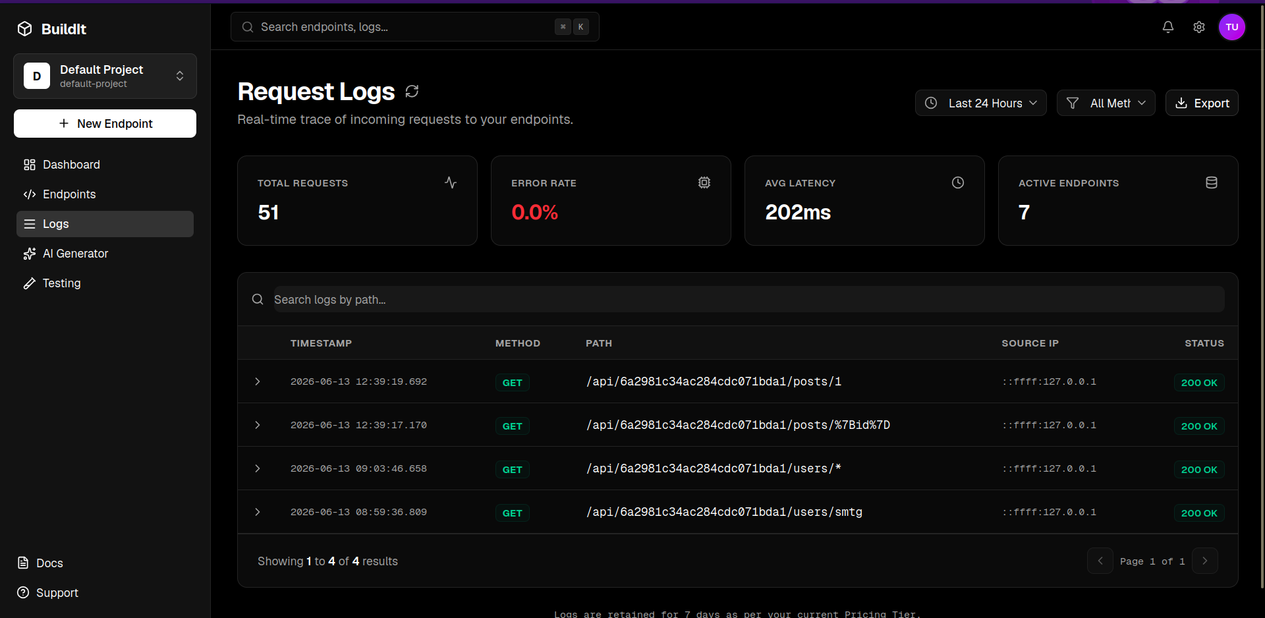Screen dimensions: 1265x618
Task: Click timestamp 2026-06-13 12:39:19.692
Action: [x=358, y=381]
